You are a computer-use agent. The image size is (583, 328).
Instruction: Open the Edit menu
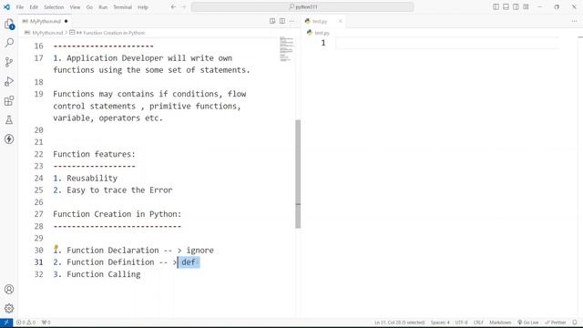pos(34,7)
